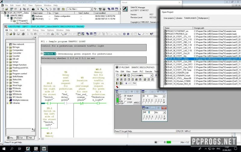Check the STOP checkbox in CPU window
Viewport: 241px width, 152px height.
coord(125,102)
